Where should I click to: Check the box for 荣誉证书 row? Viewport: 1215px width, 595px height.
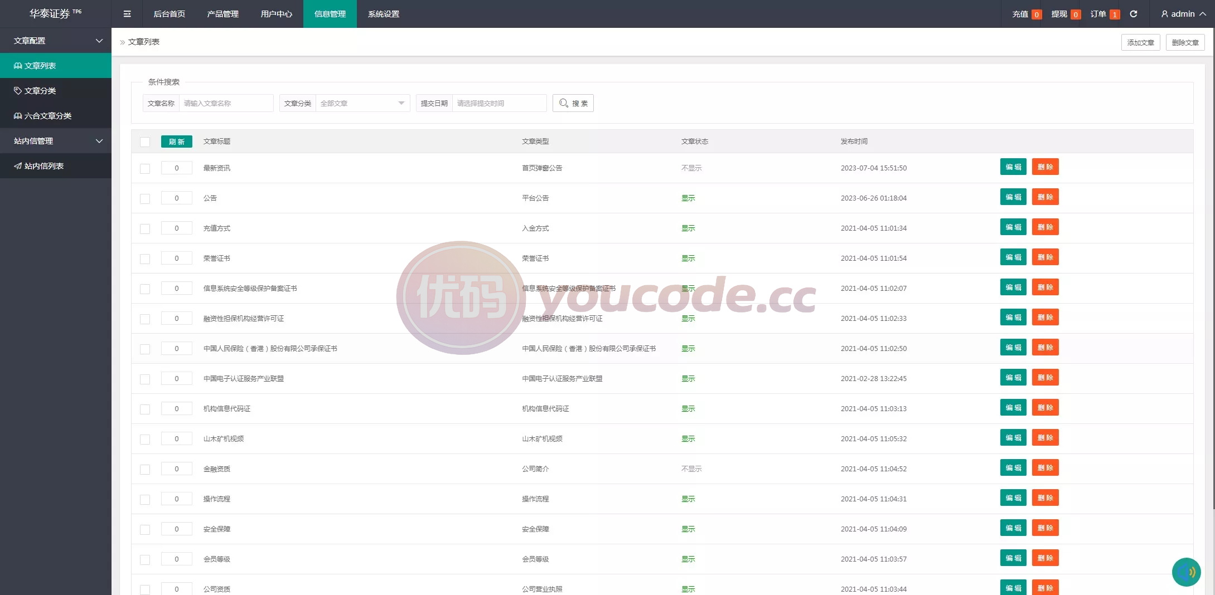tap(145, 259)
